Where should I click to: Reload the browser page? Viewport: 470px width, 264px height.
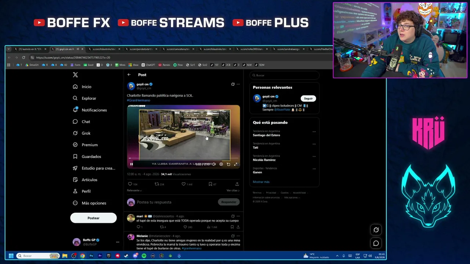(x=23, y=58)
